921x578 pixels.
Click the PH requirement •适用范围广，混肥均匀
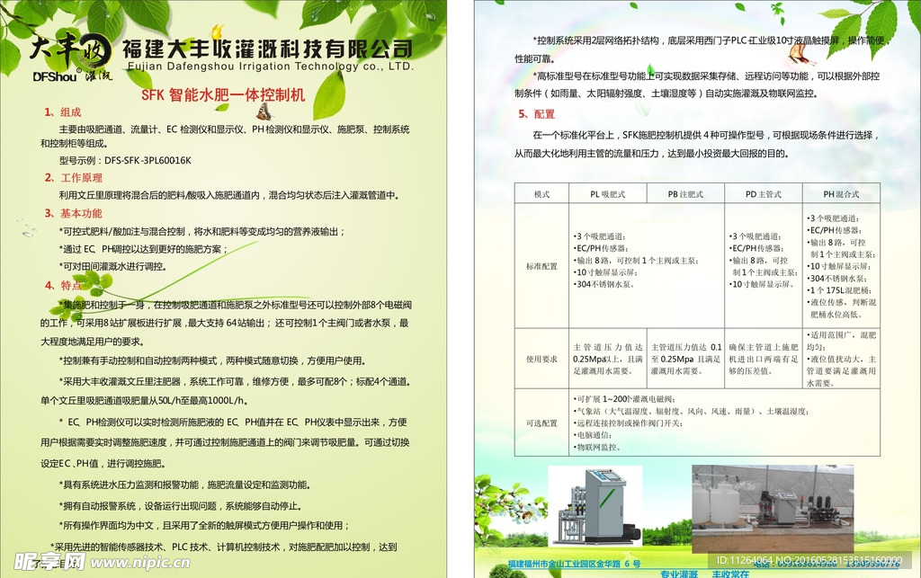coord(841,341)
